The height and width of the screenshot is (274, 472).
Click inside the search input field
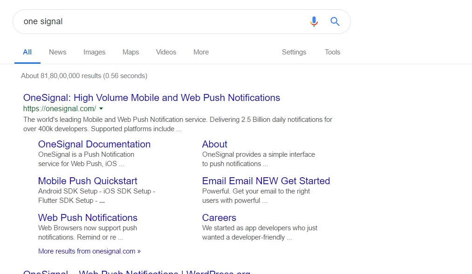(140, 21)
